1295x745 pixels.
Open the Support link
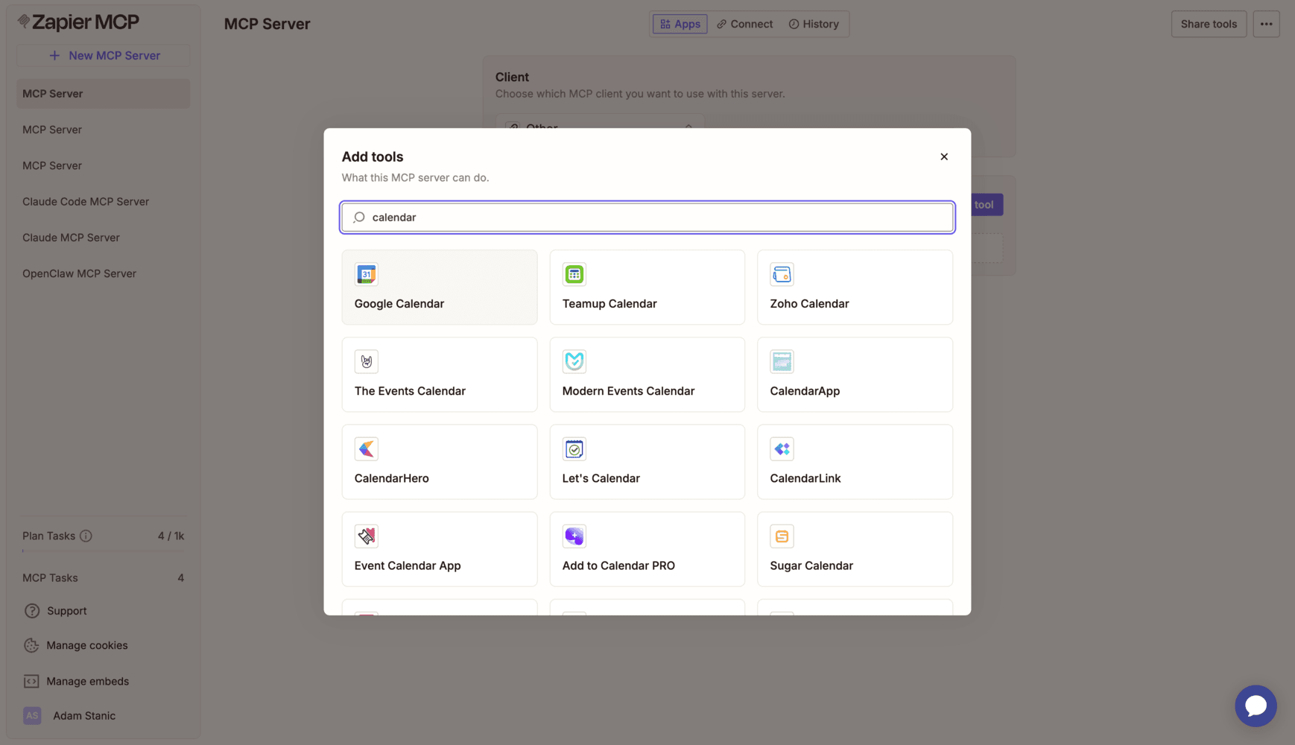point(67,611)
